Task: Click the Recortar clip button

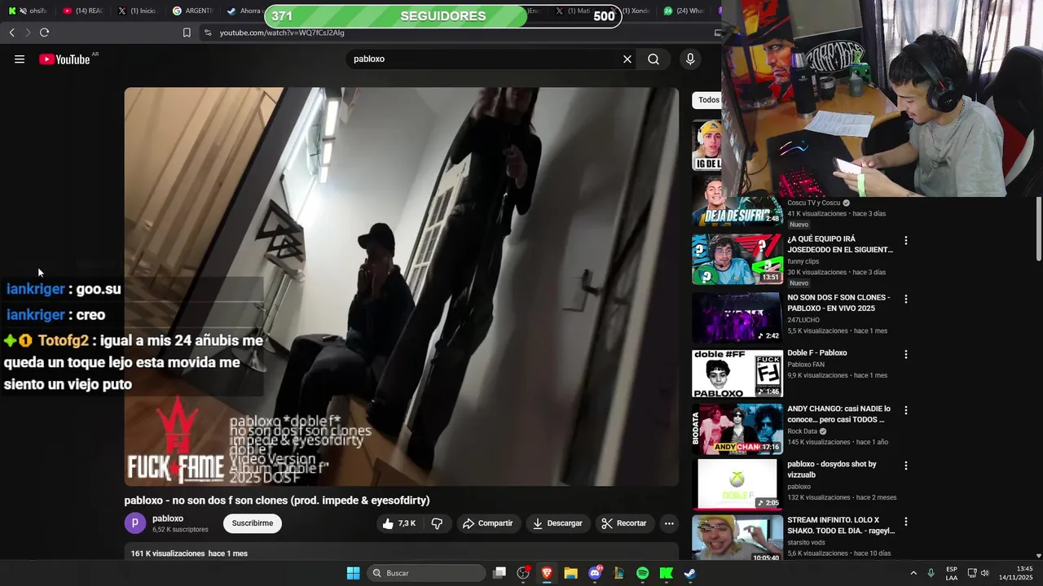Action: click(624, 523)
